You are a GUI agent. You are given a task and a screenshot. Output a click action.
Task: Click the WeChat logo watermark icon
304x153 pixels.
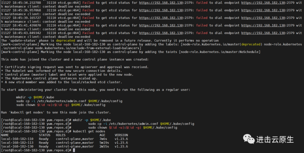pyautogui.click(x=249, y=139)
